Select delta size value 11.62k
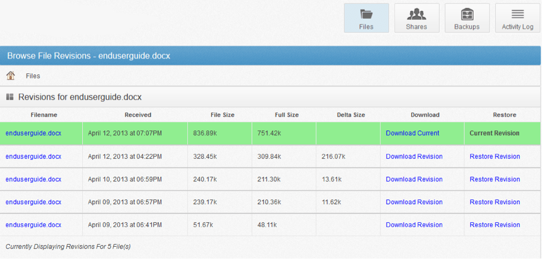 [332, 202]
